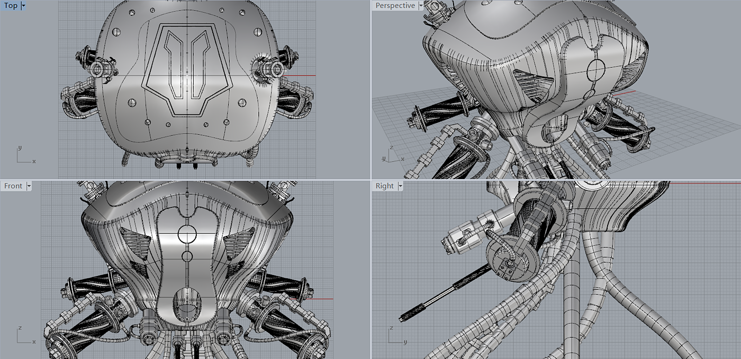Expand the Perspective viewport menu arrow
Image resolution: width=741 pixels, height=359 pixels.
[421, 6]
